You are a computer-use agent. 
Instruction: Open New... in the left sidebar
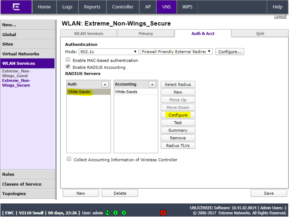(27, 25)
